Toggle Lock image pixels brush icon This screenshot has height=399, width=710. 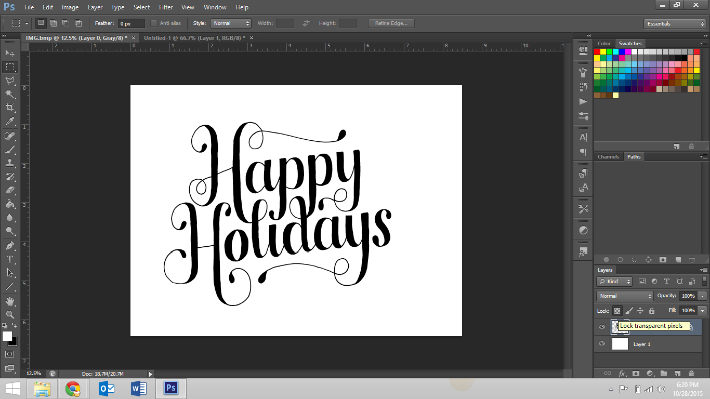click(629, 311)
